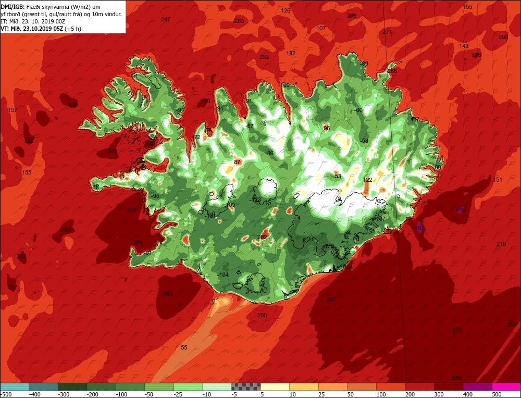Click the map value '151' east of Iceland
This screenshot has height=398, width=521.
[x=498, y=180]
